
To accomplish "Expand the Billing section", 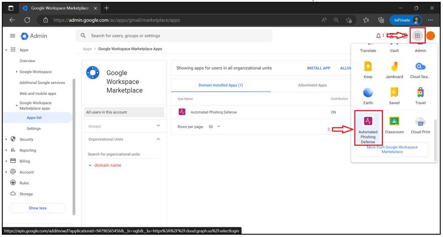I will 6,161.
